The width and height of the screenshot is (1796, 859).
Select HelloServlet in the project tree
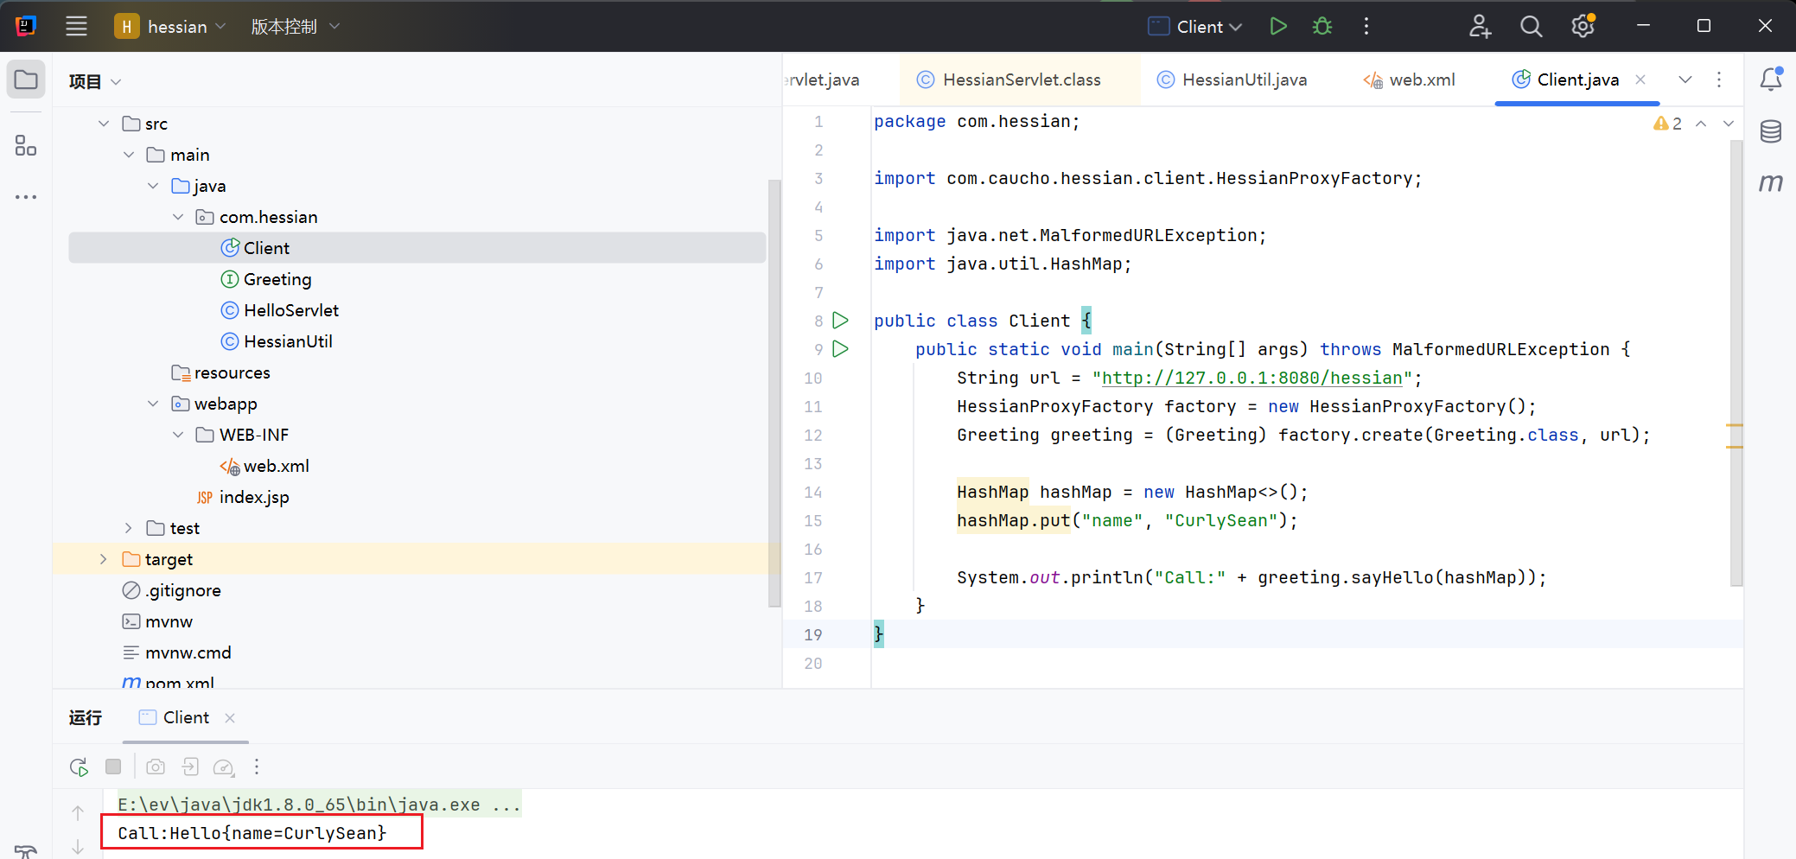[x=290, y=310]
